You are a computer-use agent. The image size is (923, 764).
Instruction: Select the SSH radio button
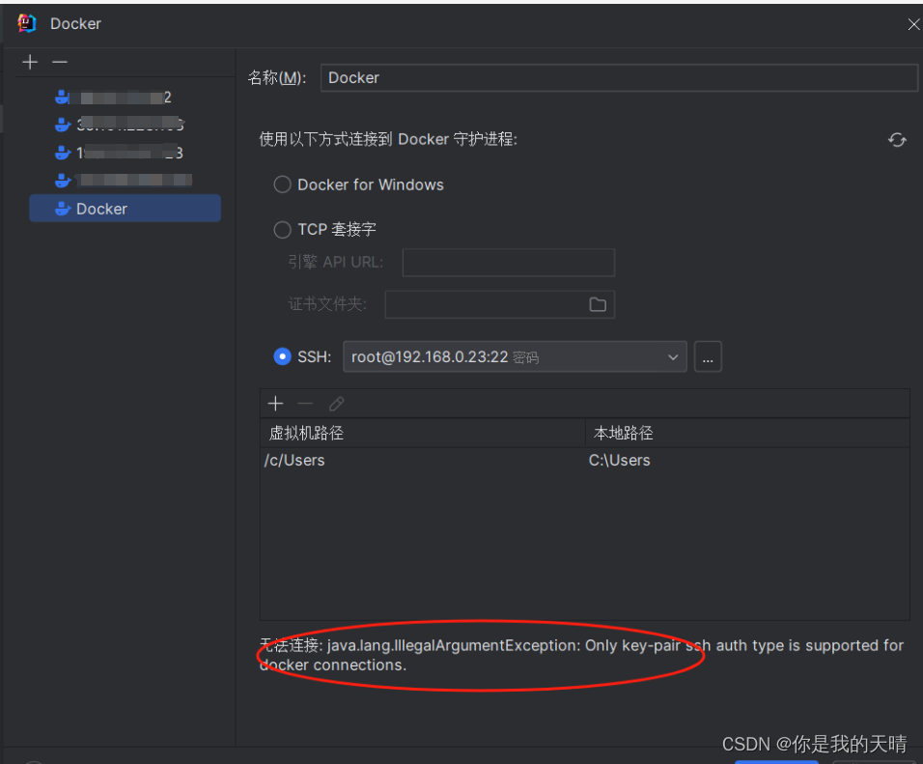click(x=283, y=356)
